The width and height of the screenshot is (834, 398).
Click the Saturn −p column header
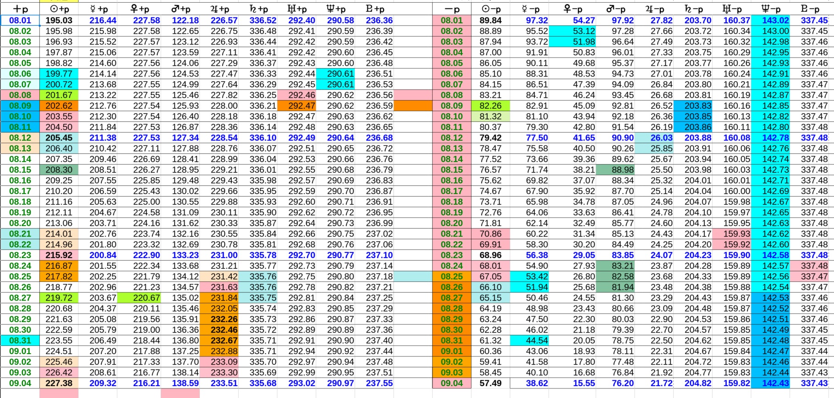[694, 9]
